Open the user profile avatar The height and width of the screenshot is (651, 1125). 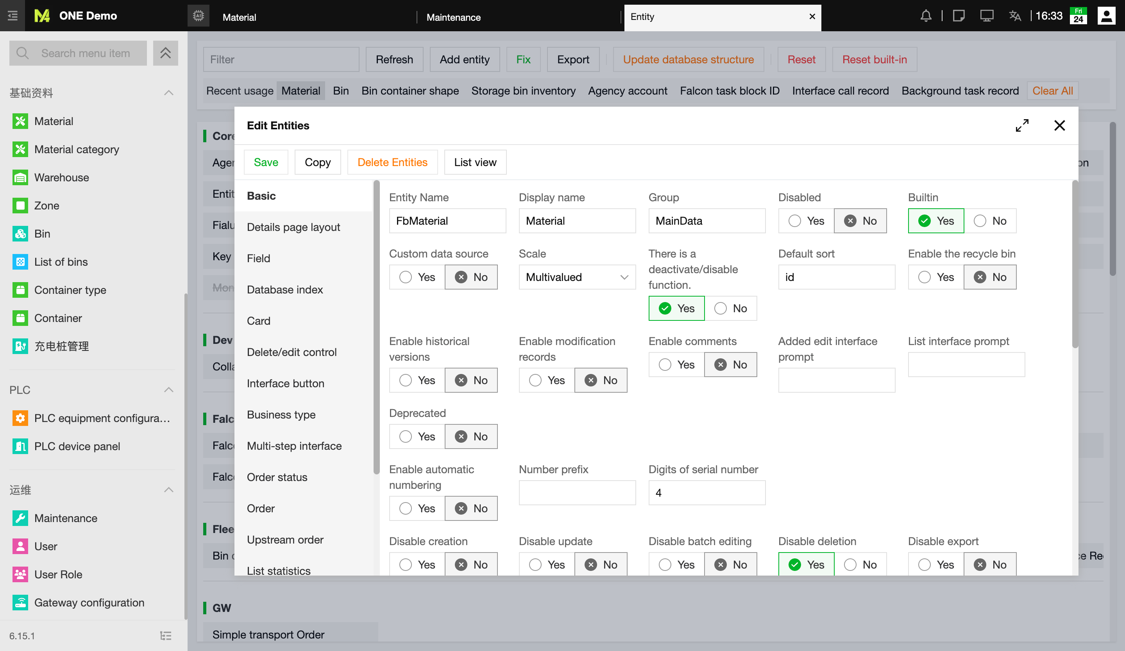[x=1106, y=16]
